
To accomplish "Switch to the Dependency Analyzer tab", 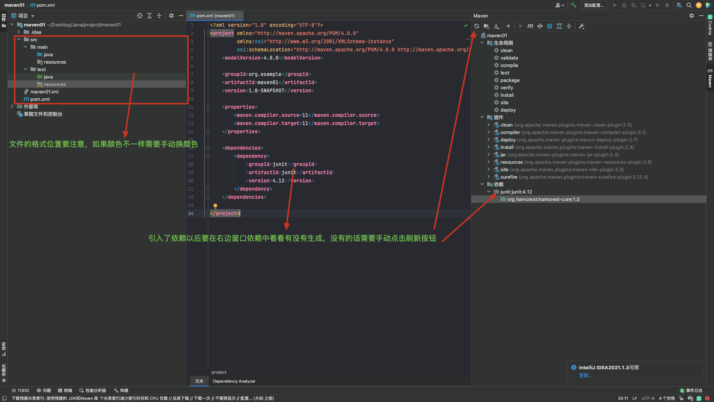I will 234,381.
